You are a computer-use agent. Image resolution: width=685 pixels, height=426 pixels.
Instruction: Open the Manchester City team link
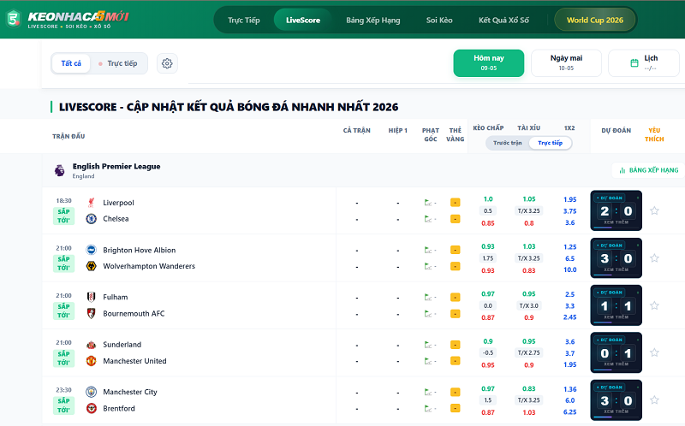(x=130, y=392)
